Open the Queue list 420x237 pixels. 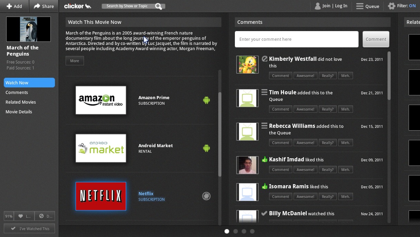pyautogui.click(x=368, y=6)
